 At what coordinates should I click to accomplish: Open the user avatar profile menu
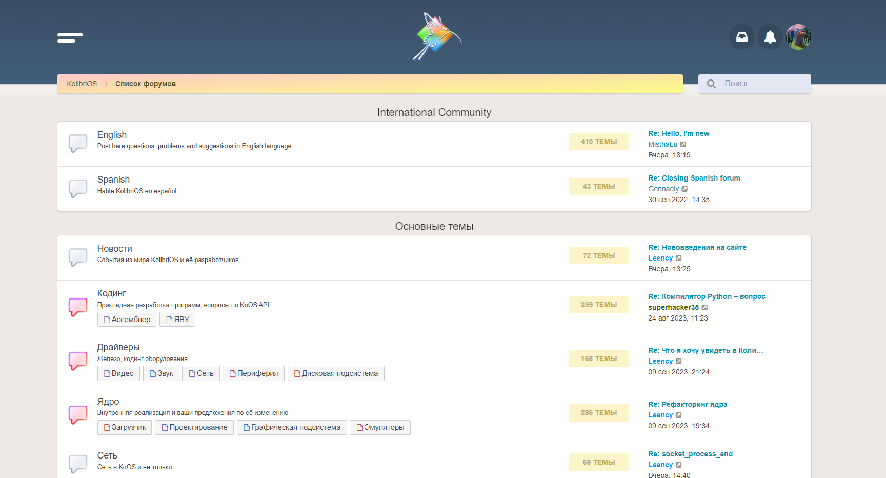point(798,37)
